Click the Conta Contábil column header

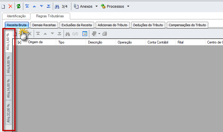(x=161, y=42)
